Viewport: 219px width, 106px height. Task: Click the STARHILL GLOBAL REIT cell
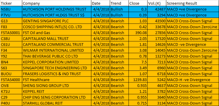coord(57,103)
